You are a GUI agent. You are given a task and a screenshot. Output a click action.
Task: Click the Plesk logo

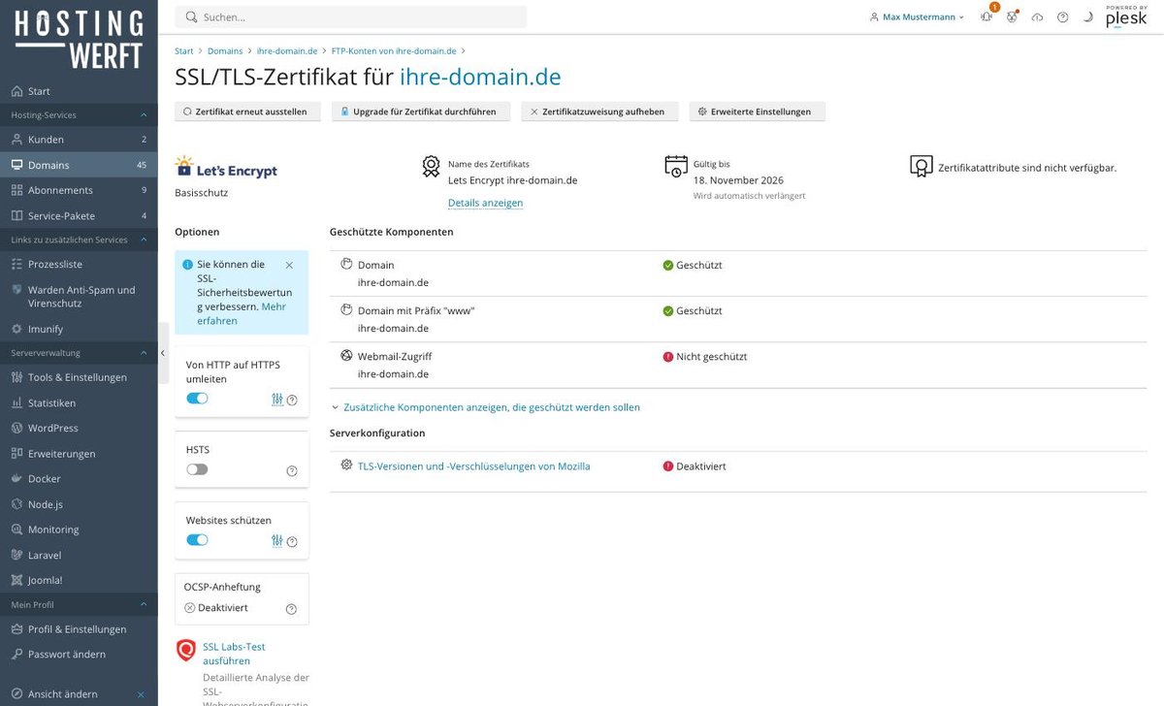pyautogui.click(x=1126, y=16)
